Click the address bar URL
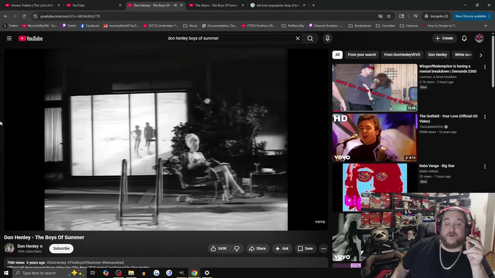 click(x=70, y=16)
